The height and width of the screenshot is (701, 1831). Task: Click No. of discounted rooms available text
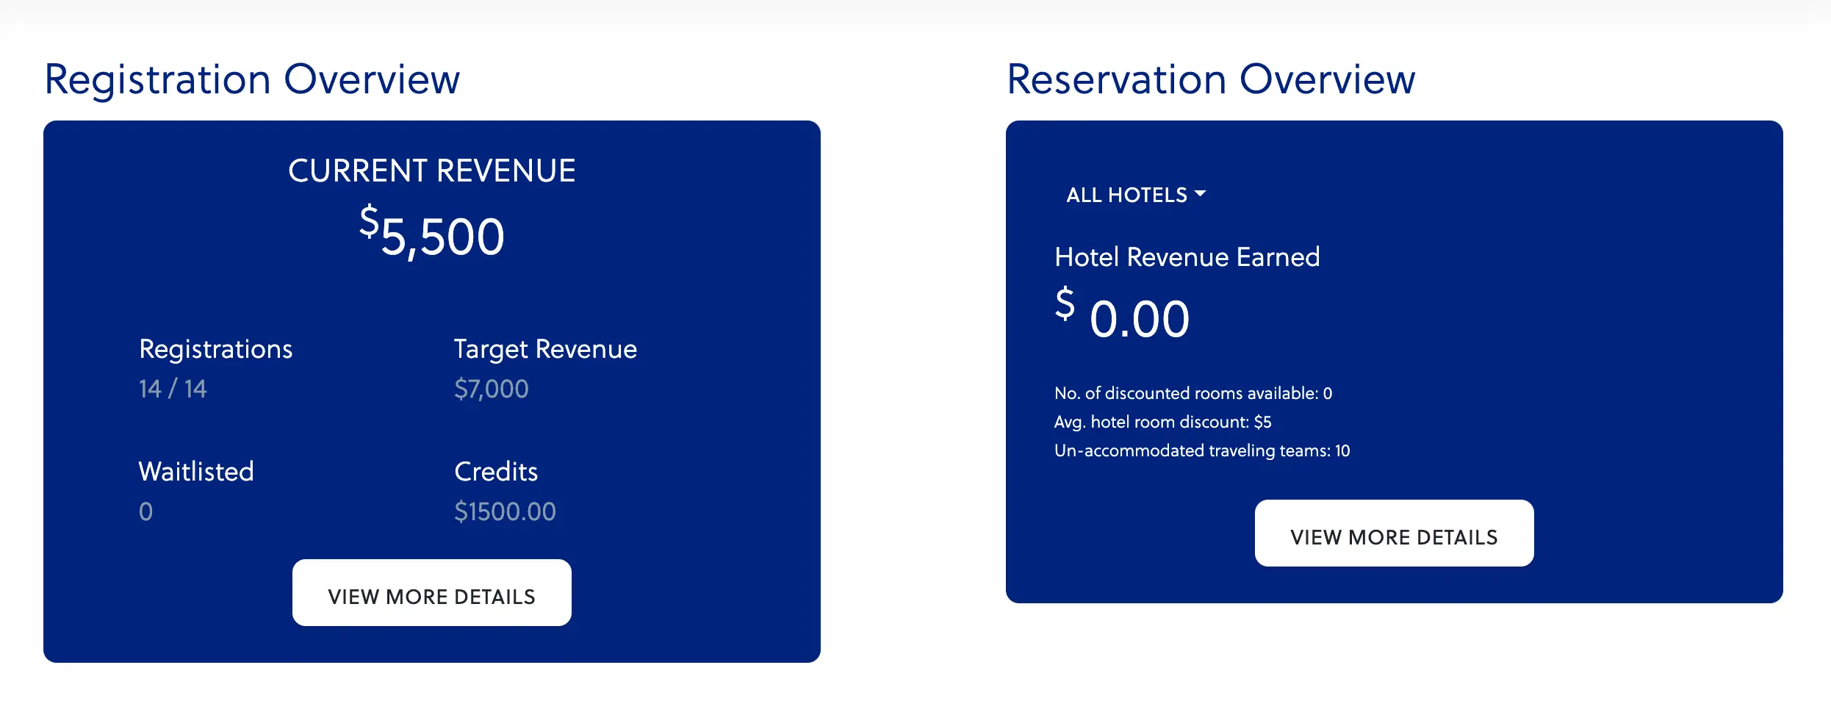pyautogui.click(x=1193, y=393)
